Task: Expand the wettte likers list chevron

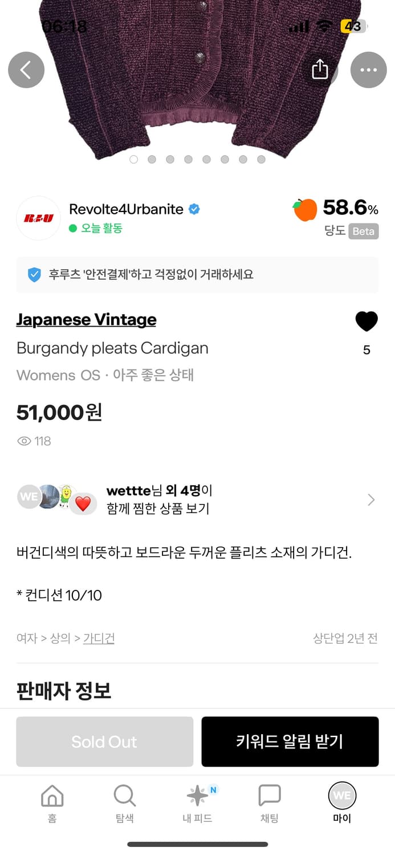Action: pos(371,500)
